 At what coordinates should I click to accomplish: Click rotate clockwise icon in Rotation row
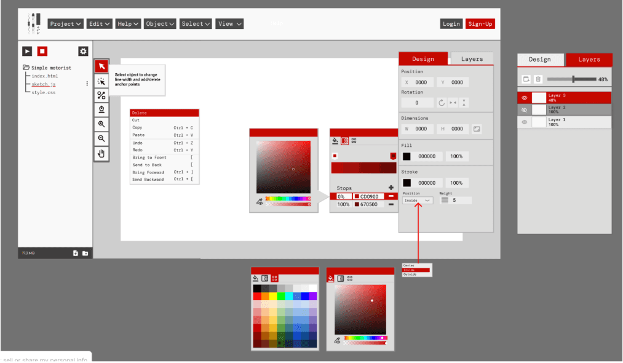click(x=442, y=103)
